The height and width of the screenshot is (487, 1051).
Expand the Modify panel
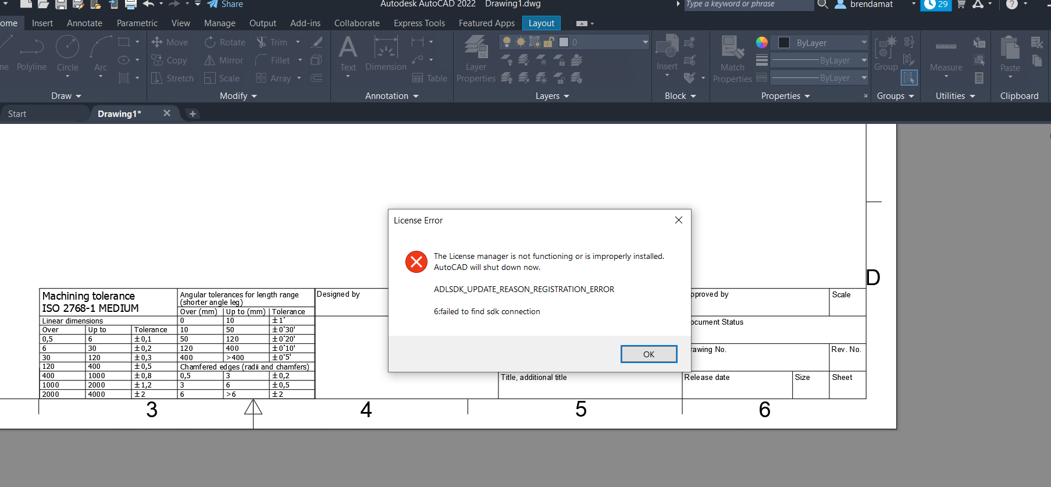(x=238, y=96)
